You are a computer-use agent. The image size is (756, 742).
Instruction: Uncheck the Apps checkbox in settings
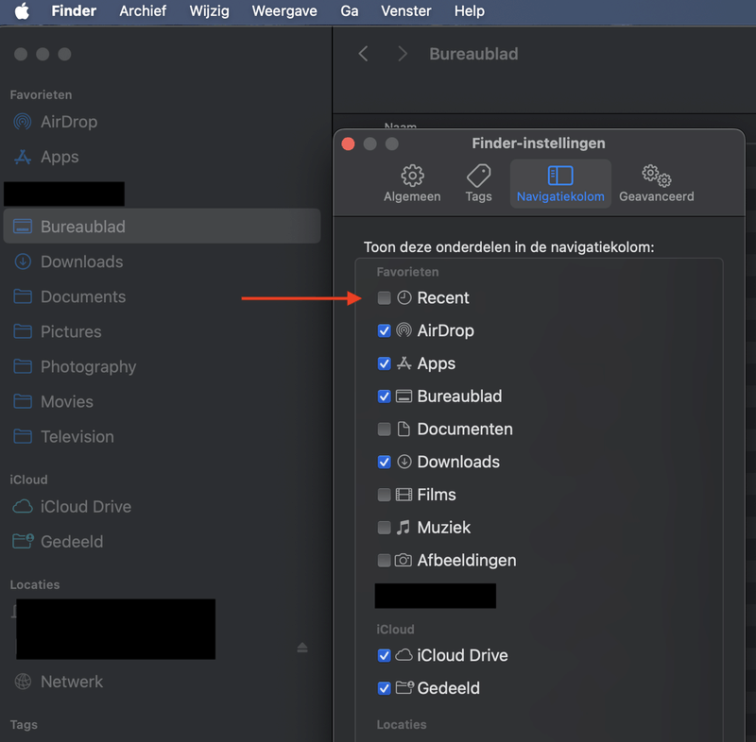coord(385,363)
